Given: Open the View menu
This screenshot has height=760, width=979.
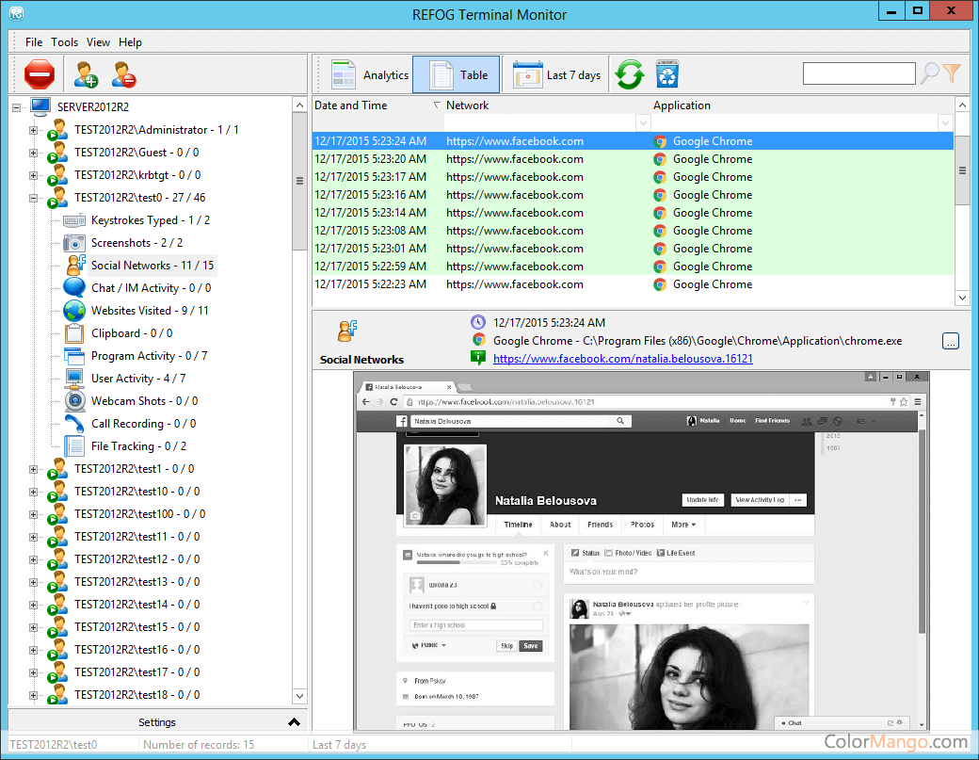Looking at the screenshot, I should pos(98,42).
